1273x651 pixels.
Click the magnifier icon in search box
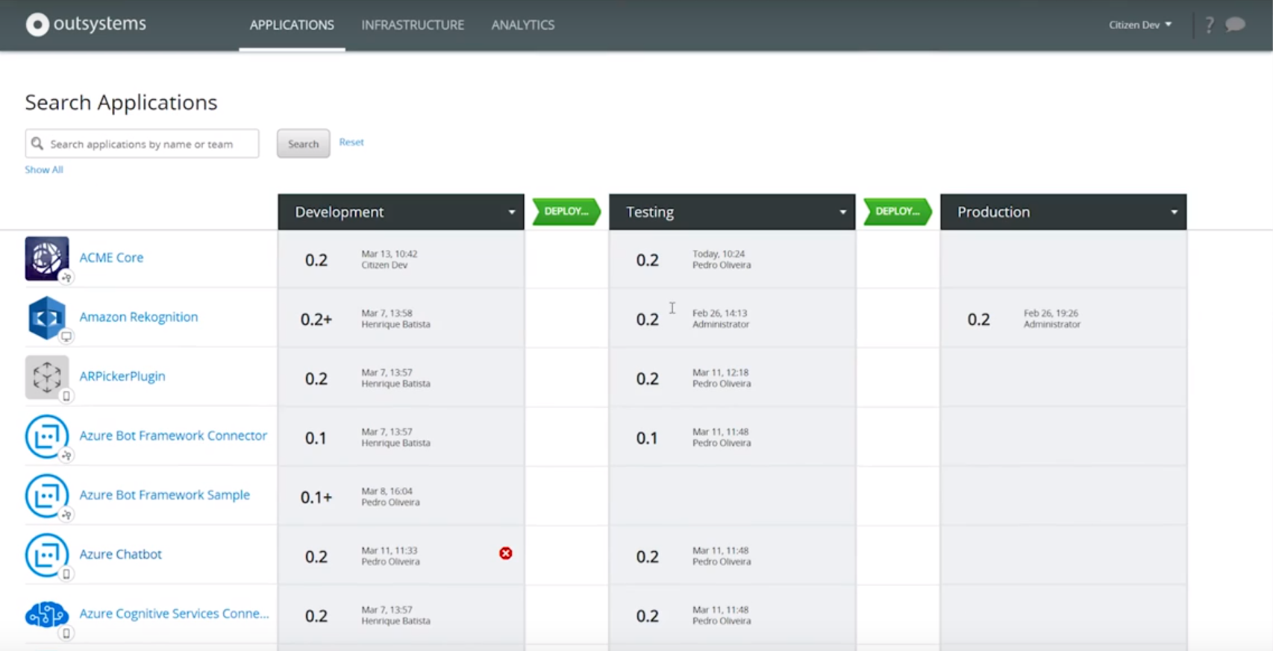coord(37,143)
